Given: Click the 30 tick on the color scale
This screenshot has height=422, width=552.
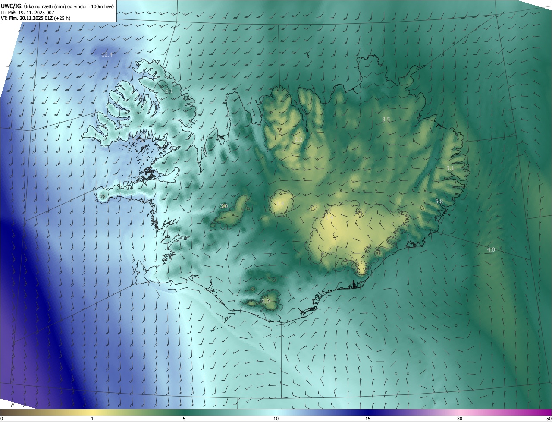Looking at the screenshot, I should (x=460, y=419).
